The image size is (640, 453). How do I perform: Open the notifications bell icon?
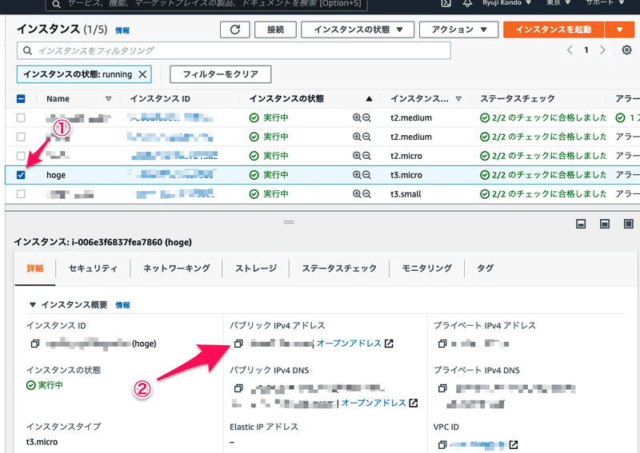[468, 3]
